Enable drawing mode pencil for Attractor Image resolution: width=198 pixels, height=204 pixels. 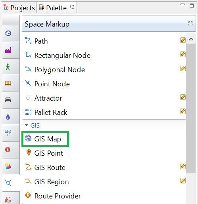pos(183,97)
